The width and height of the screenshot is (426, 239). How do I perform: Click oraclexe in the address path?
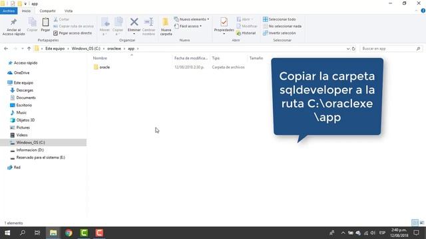[x=114, y=48]
